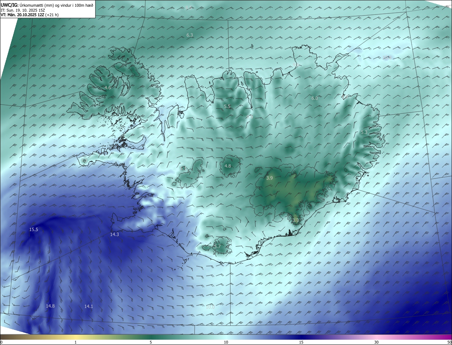Click the 0 tick label on the colour scale

click(1, 342)
